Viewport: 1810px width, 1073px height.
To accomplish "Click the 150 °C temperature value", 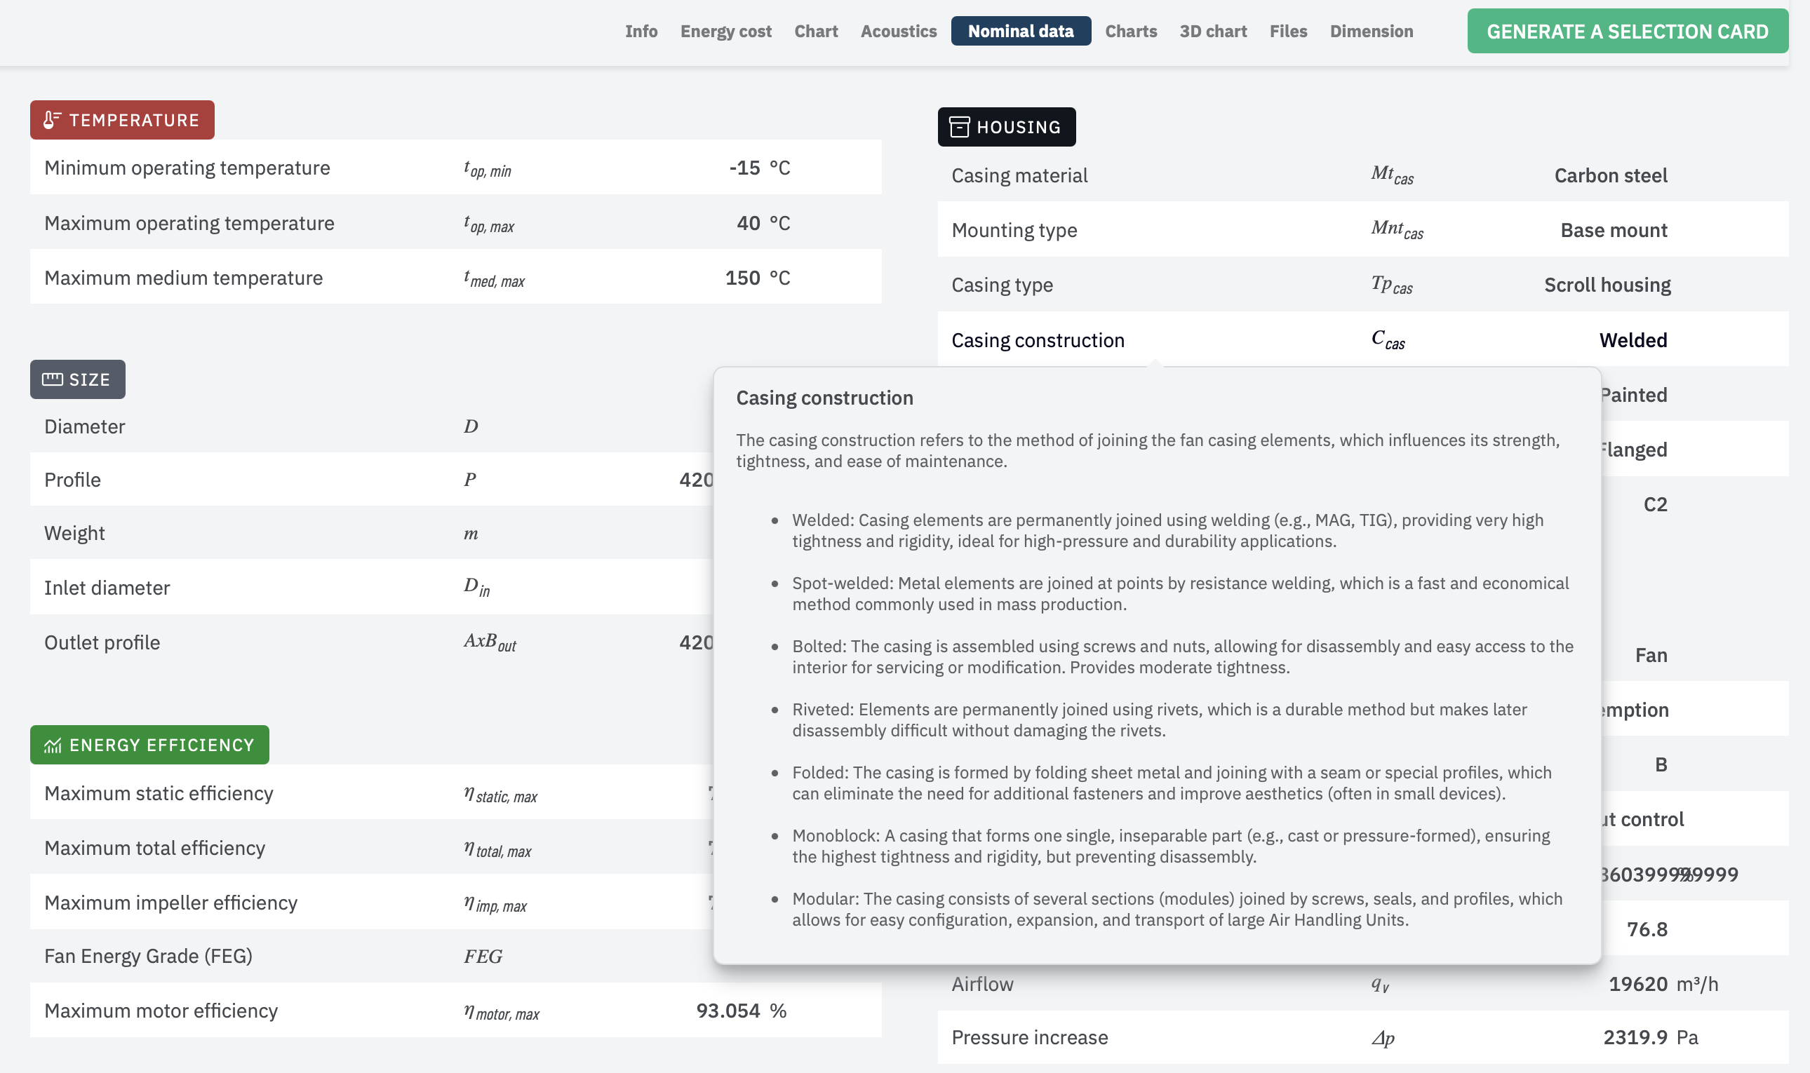I will click(757, 278).
